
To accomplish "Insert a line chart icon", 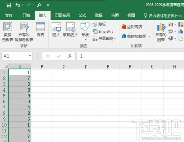I will coord(171,31).
